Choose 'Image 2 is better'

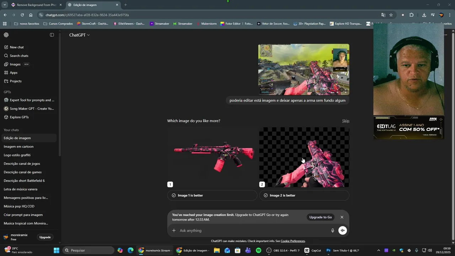(x=304, y=195)
